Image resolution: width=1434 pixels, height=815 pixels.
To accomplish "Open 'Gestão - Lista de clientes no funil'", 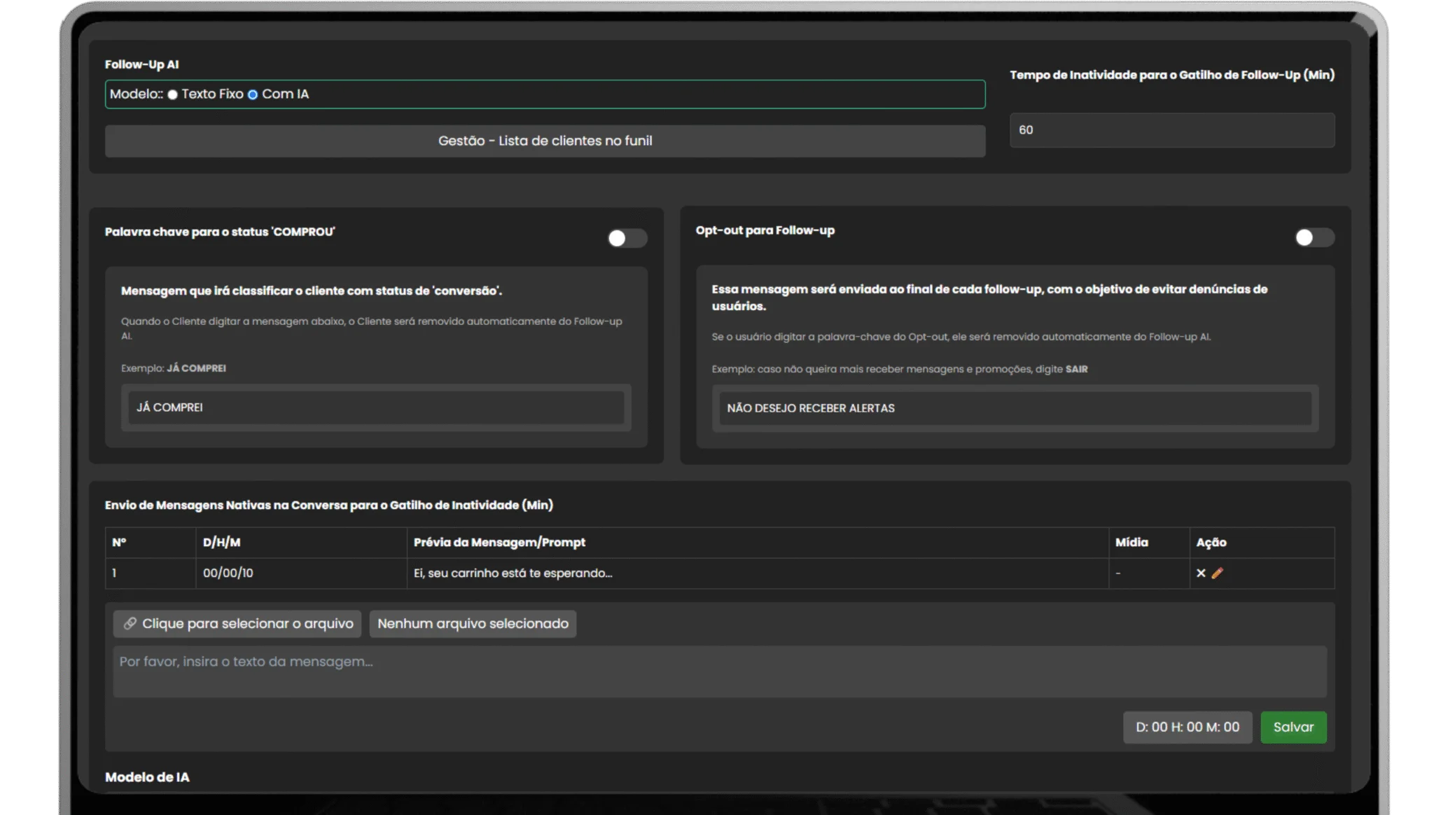I will click(x=545, y=141).
